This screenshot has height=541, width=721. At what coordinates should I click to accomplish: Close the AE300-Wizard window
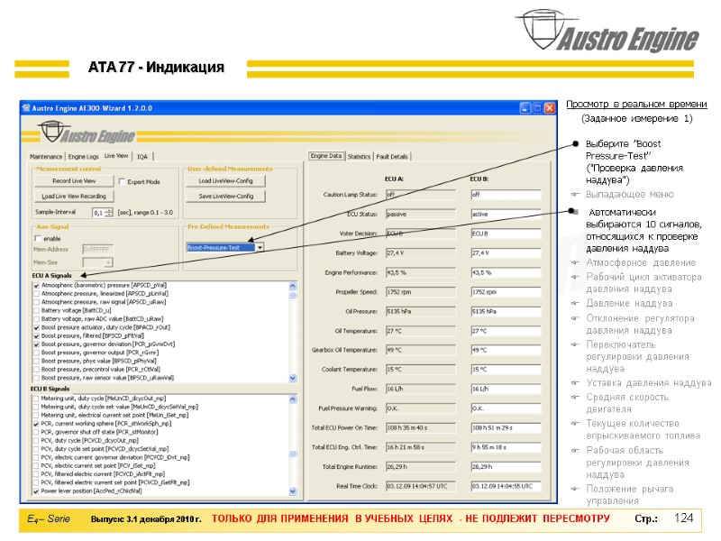pyautogui.click(x=550, y=108)
